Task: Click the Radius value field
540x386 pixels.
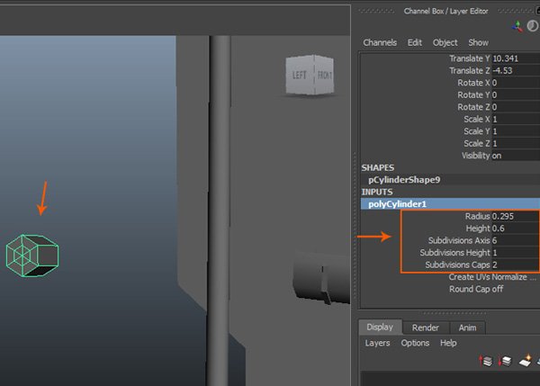Action: coord(515,216)
